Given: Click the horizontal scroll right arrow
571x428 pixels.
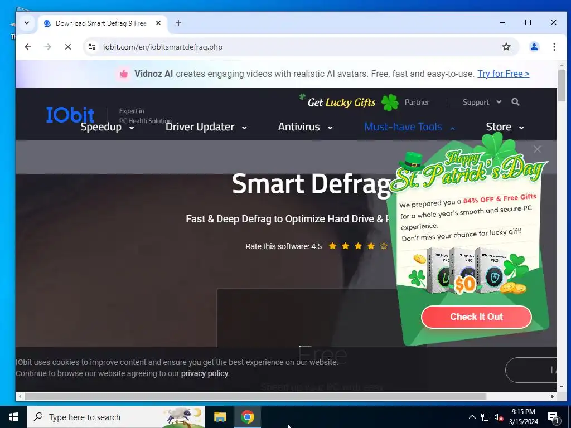Looking at the screenshot, I should point(553,396).
